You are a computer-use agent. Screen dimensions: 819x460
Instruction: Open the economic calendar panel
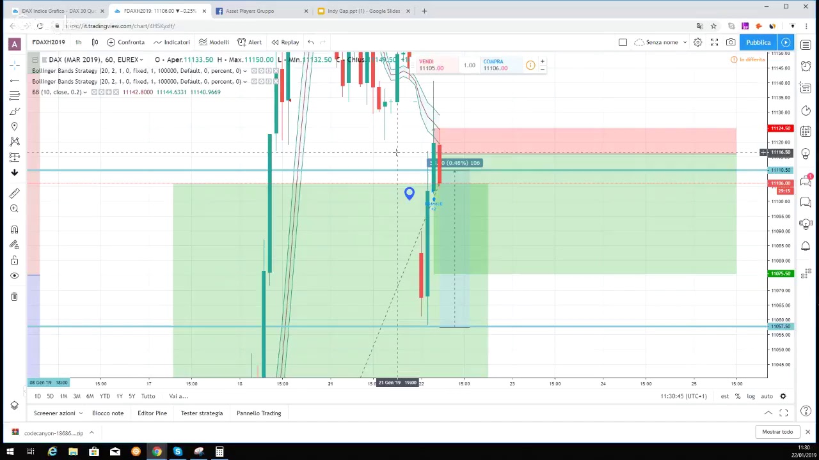coord(806,132)
